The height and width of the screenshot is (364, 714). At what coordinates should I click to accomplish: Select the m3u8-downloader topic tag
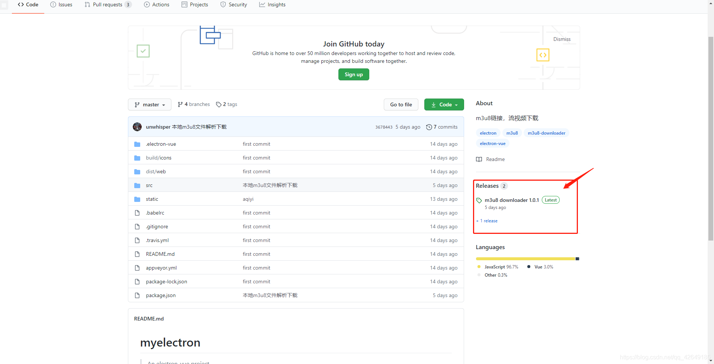pyautogui.click(x=546, y=133)
